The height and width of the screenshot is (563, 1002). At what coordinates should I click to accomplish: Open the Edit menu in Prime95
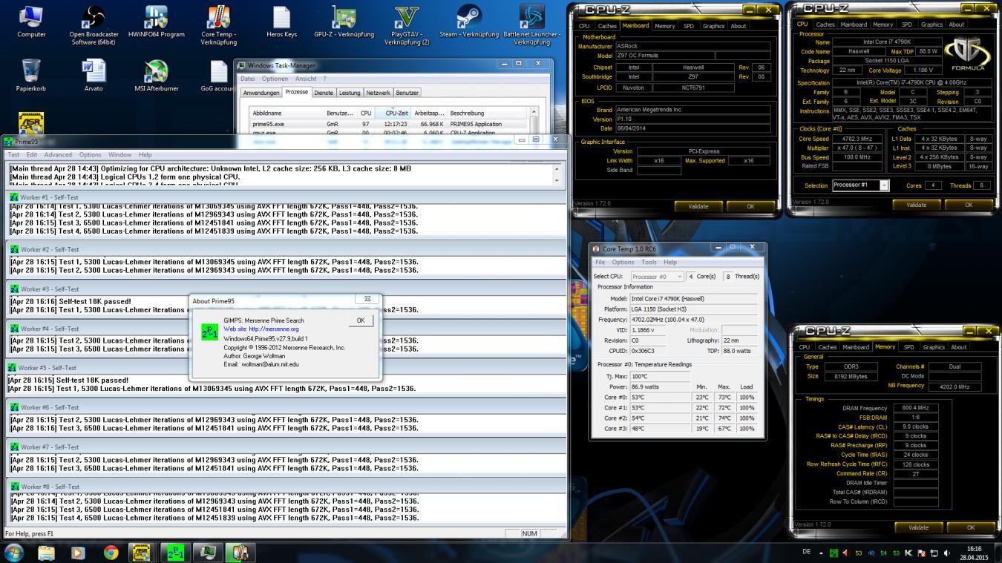[x=32, y=154]
